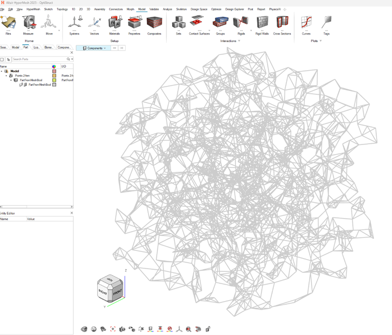Image resolution: width=392 pixels, height=335 pixels.
Task: Click the gray component color mode icon
Action: click(x=151, y=329)
